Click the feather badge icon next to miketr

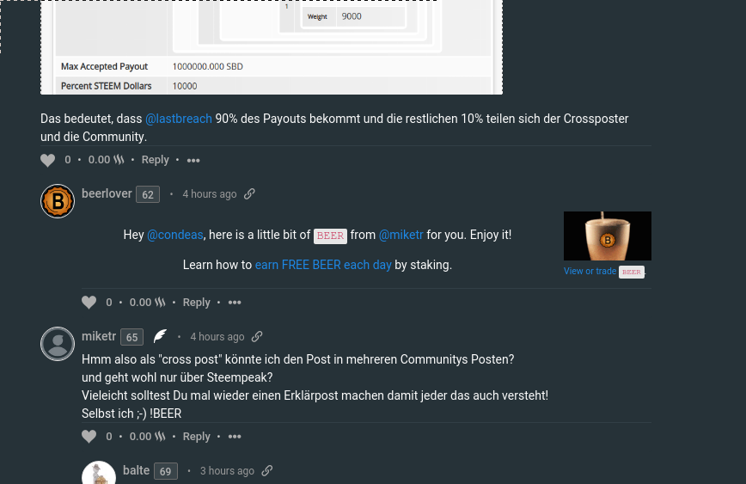pos(161,336)
